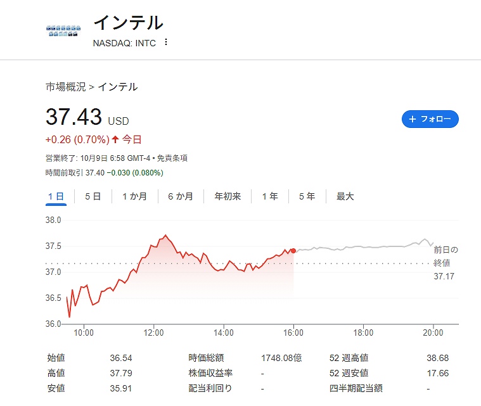Click the Intel company logo thumbnail
The height and width of the screenshot is (406, 481).
pyautogui.click(x=63, y=30)
